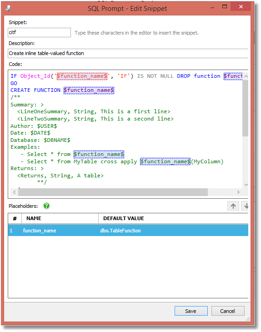Click the GO line in the code

[x=14, y=83]
